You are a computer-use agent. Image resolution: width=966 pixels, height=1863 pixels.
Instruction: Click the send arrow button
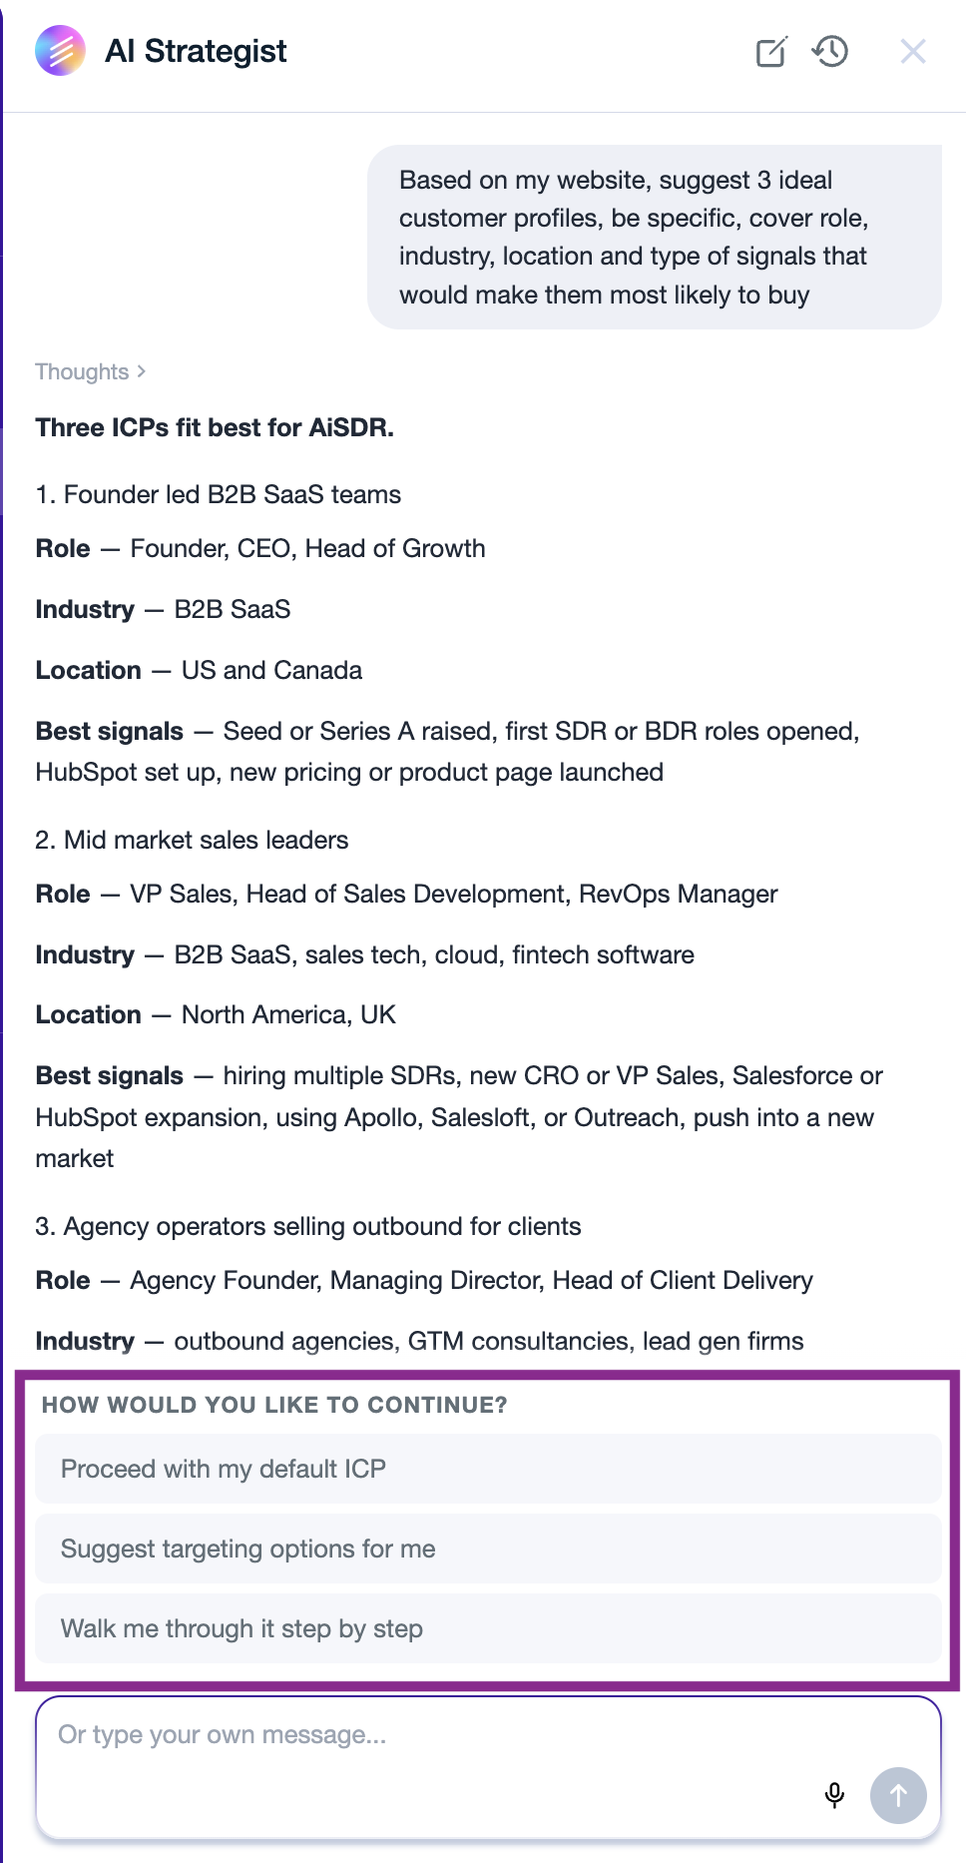coord(898,1795)
